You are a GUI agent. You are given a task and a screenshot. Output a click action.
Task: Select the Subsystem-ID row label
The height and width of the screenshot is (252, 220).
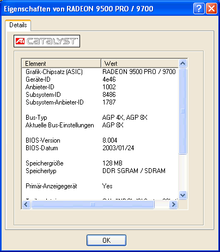click(x=43, y=95)
